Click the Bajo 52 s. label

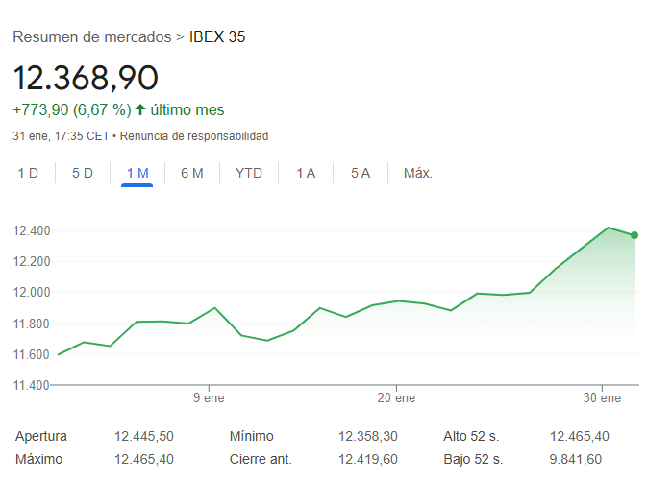[x=473, y=459]
